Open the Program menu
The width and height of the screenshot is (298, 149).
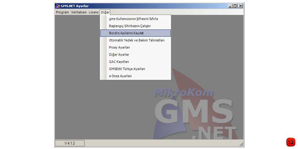[62, 12]
